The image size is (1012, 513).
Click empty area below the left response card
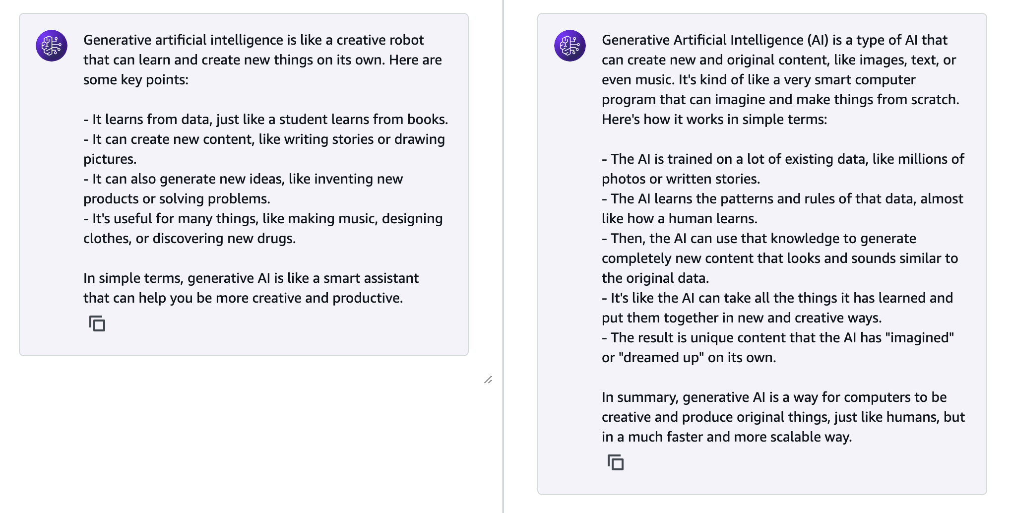243,432
